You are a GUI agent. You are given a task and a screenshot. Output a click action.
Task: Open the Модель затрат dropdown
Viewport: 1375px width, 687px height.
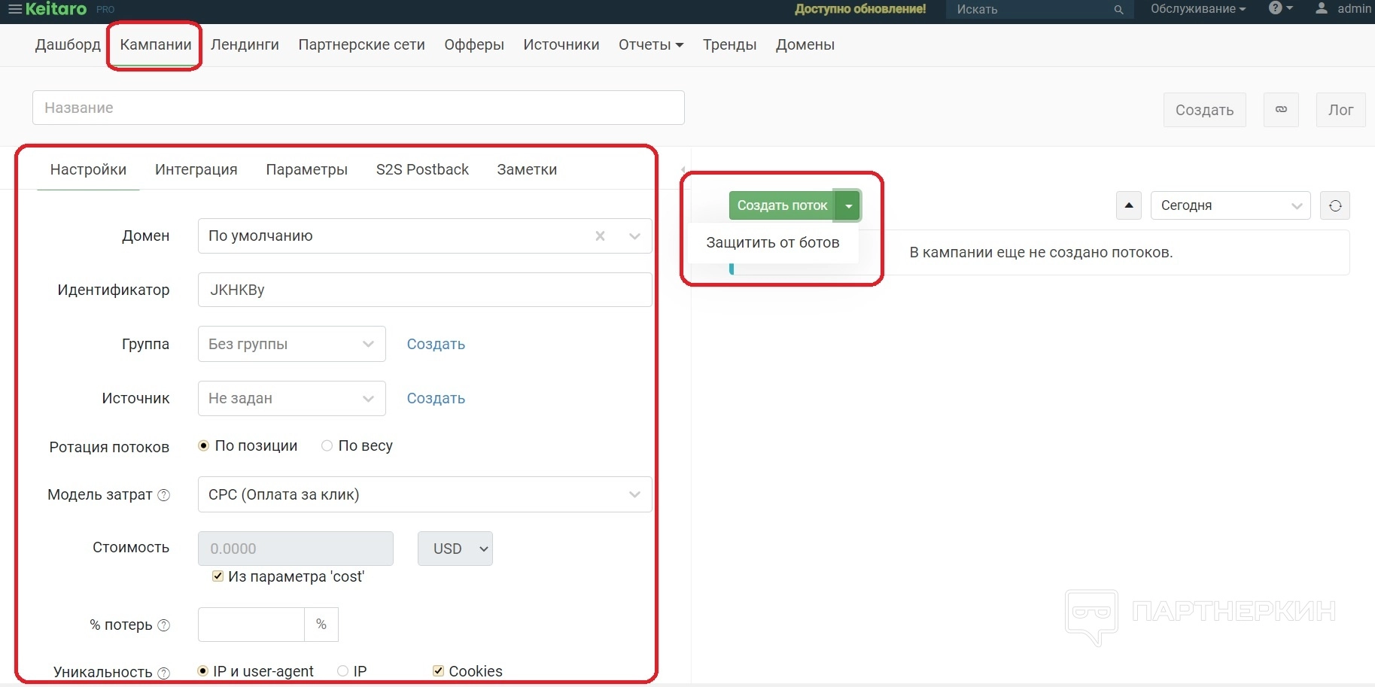[424, 494]
